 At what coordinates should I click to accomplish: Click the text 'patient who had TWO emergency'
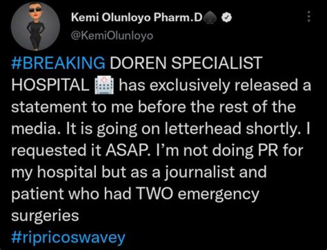click(135, 195)
